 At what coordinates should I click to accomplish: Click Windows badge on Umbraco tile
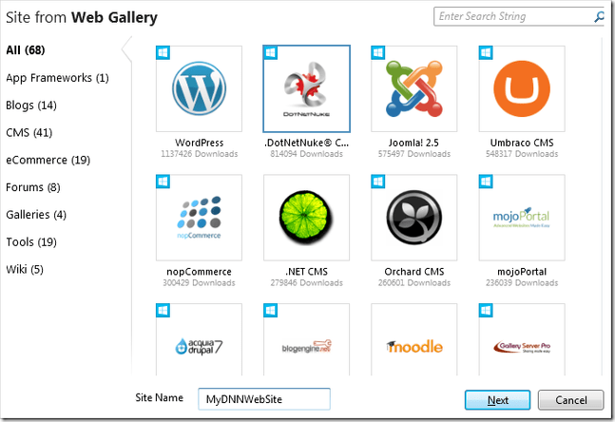pyautogui.click(x=486, y=52)
